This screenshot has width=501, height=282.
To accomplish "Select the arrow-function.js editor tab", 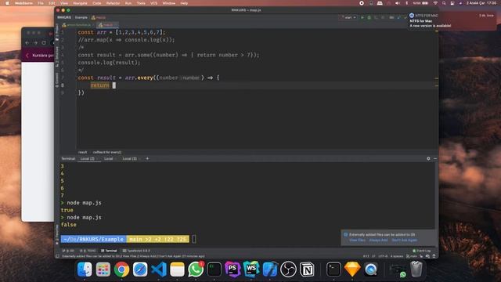I will point(78,24).
